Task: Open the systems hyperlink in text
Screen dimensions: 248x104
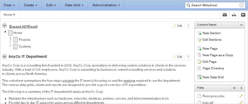Action: point(129,81)
